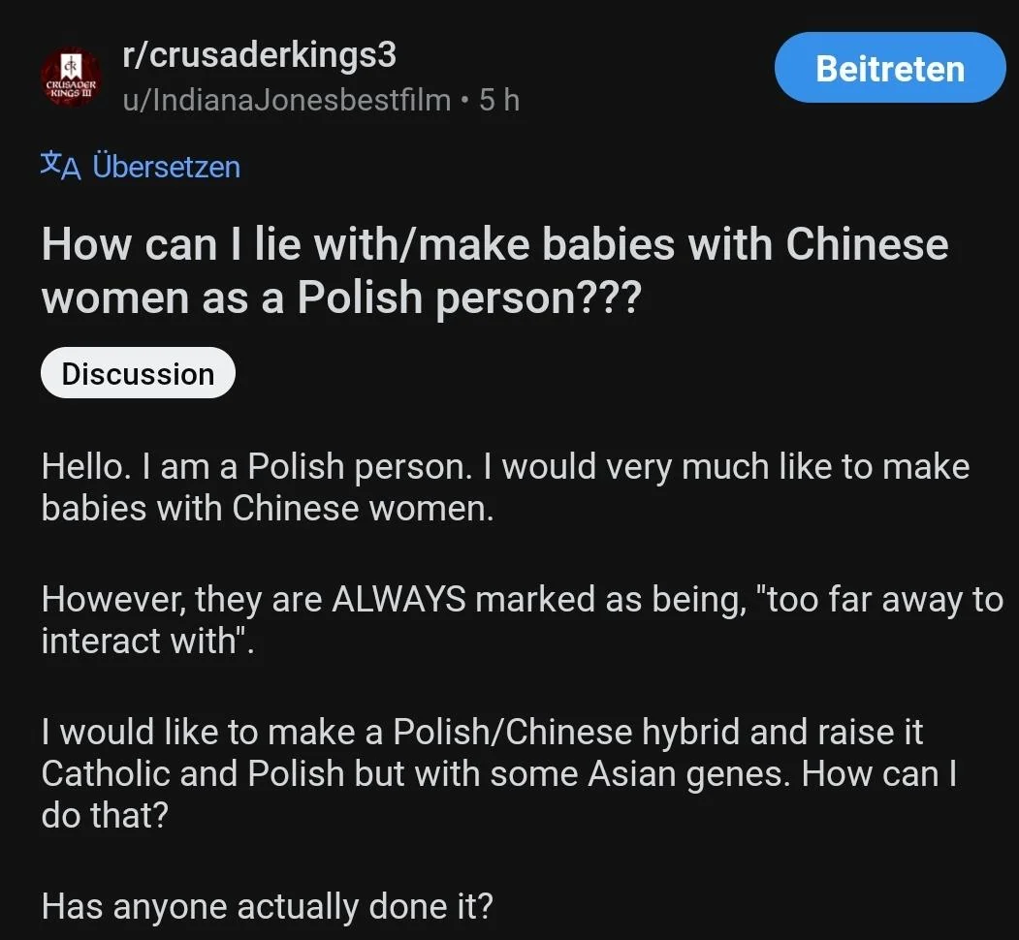This screenshot has height=940, width=1019.
Task: Click the word ALWAYS in the post
Action: (398, 600)
